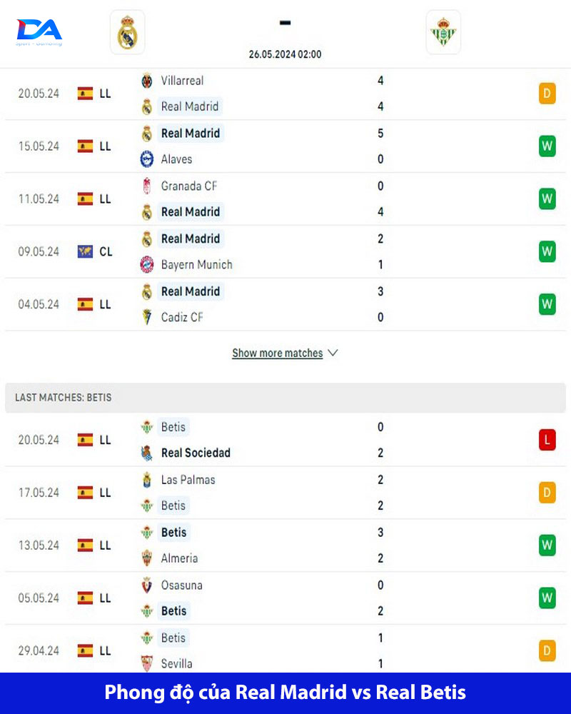The width and height of the screenshot is (571, 714).
Task: Click the Alaves club logo
Action: click(x=148, y=159)
